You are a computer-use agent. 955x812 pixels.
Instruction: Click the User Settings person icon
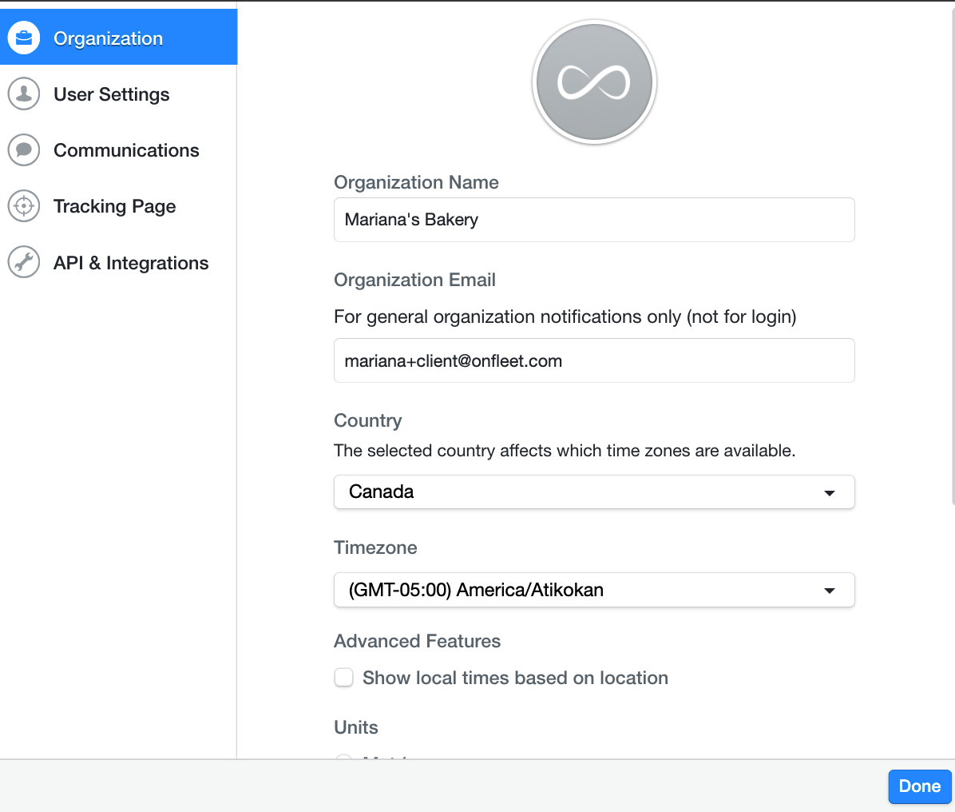click(x=24, y=94)
